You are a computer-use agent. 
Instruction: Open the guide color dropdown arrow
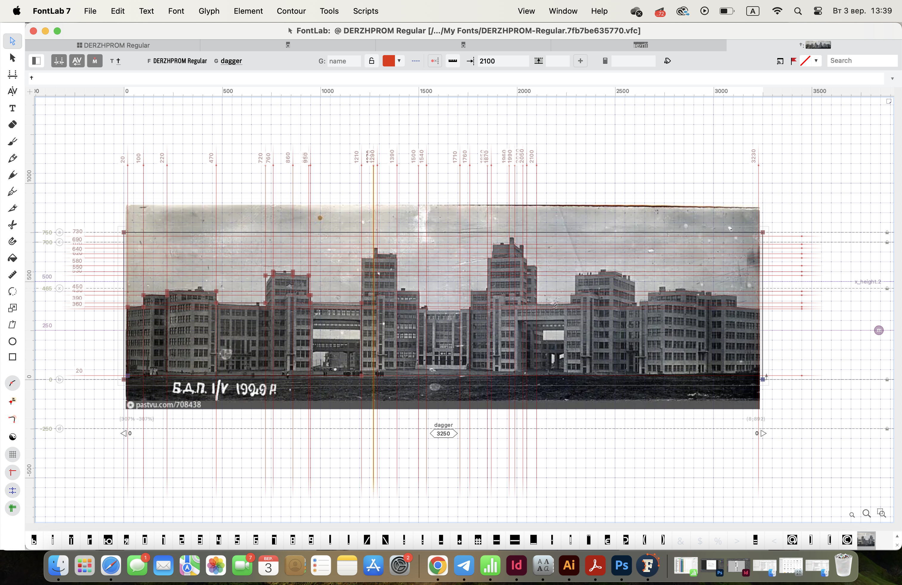click(399, 61)
